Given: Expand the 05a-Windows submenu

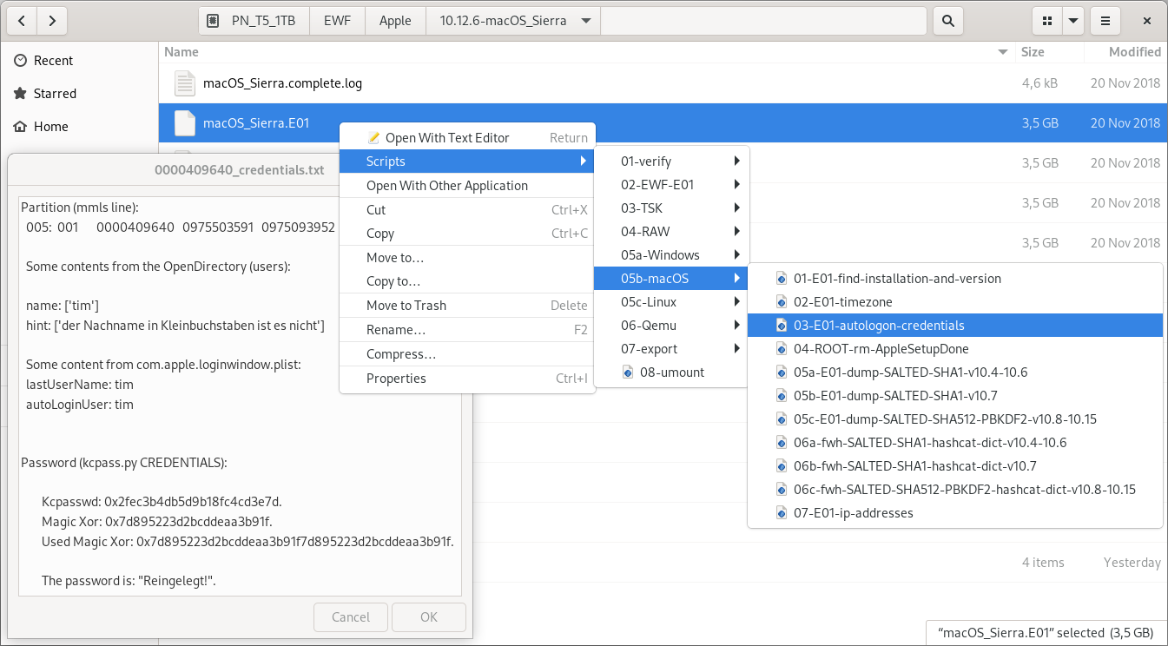Looking at the screenshot, I should (x=671, y=255).
